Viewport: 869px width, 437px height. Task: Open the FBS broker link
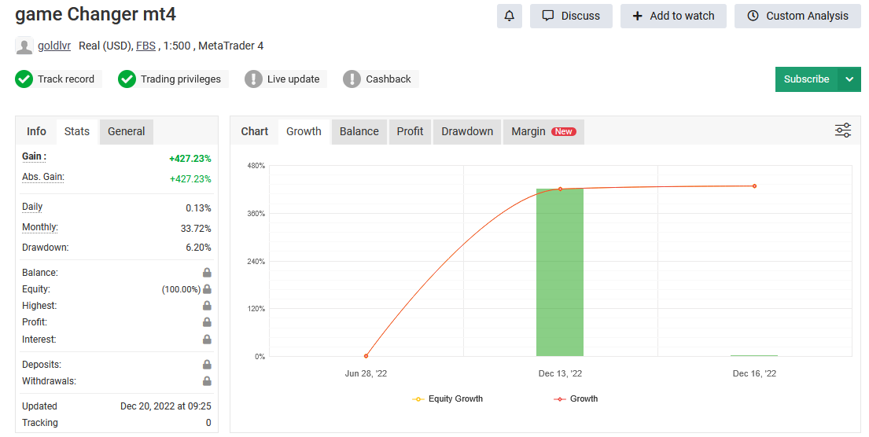[145, 46]
